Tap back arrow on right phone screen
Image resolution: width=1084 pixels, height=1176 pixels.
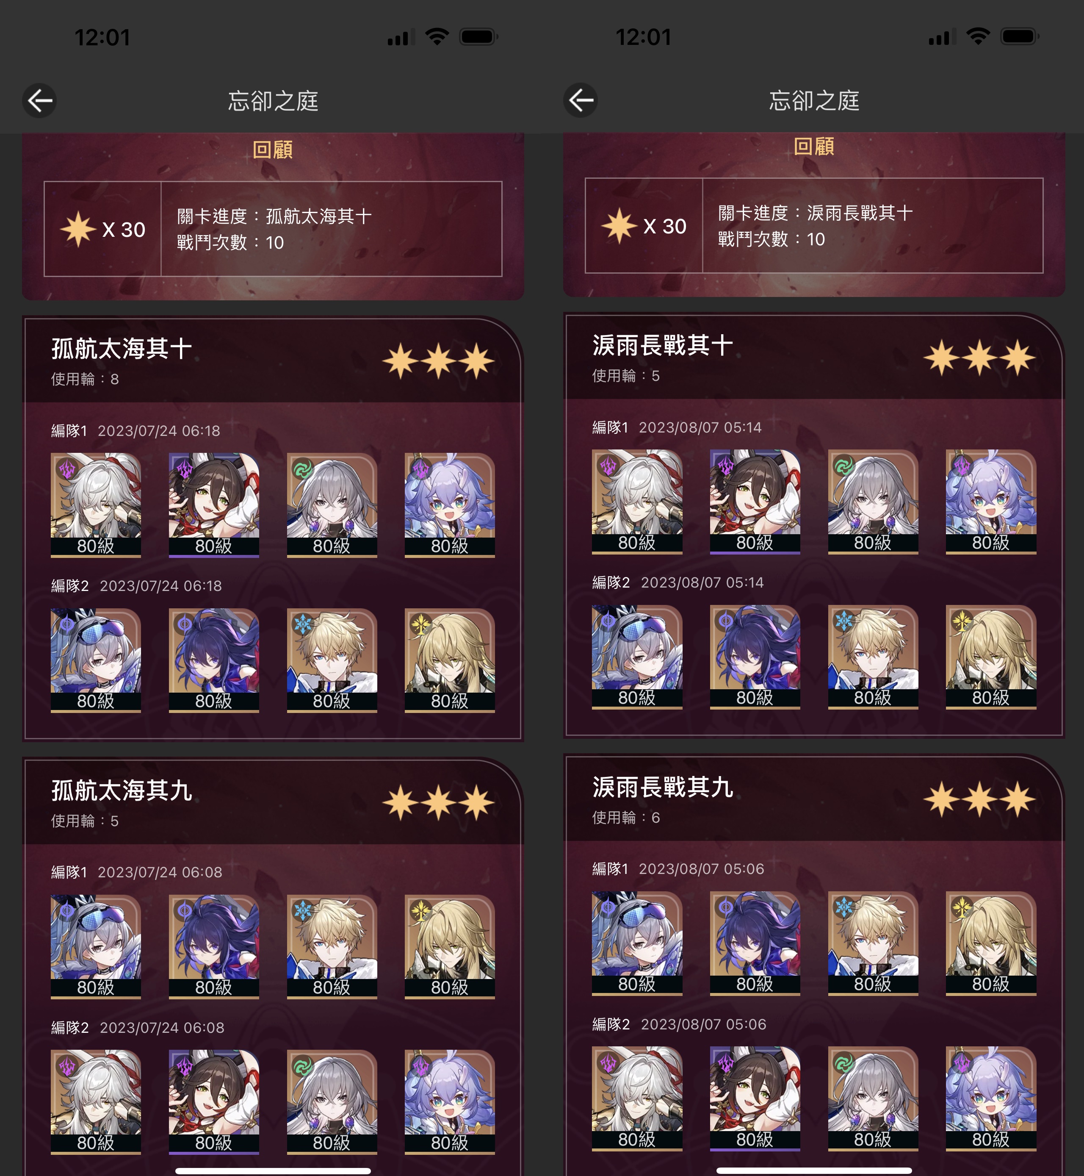coord(581,100)
